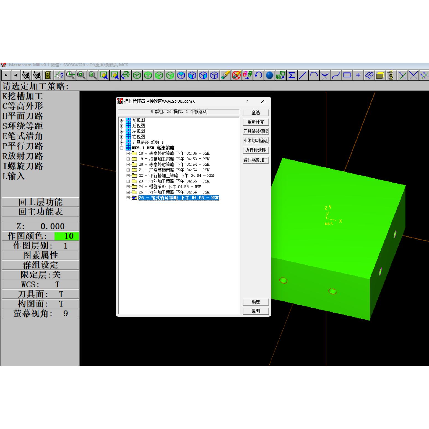Click the 重新计算 button
The image size is (429, 429).
click(256, 122)
